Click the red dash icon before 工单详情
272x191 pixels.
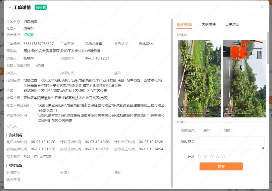coord(10,7)
